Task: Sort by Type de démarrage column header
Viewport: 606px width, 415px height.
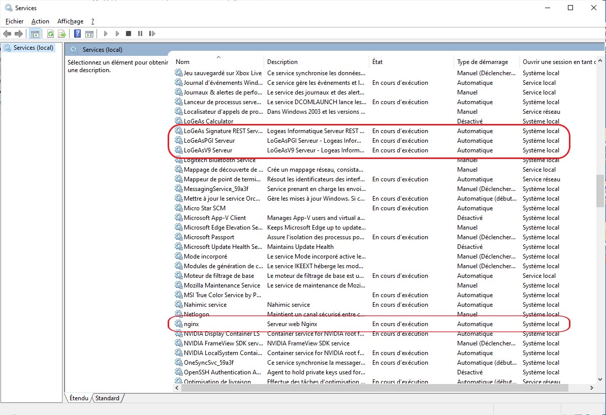Action: [482, 62]
